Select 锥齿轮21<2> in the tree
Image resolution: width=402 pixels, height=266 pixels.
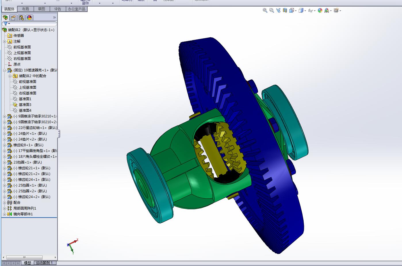click(32, 174)
